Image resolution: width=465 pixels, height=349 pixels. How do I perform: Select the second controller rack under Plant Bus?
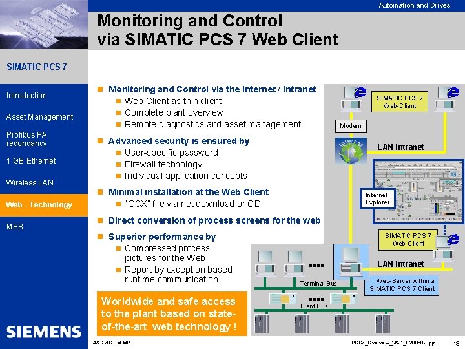(302, 324)
